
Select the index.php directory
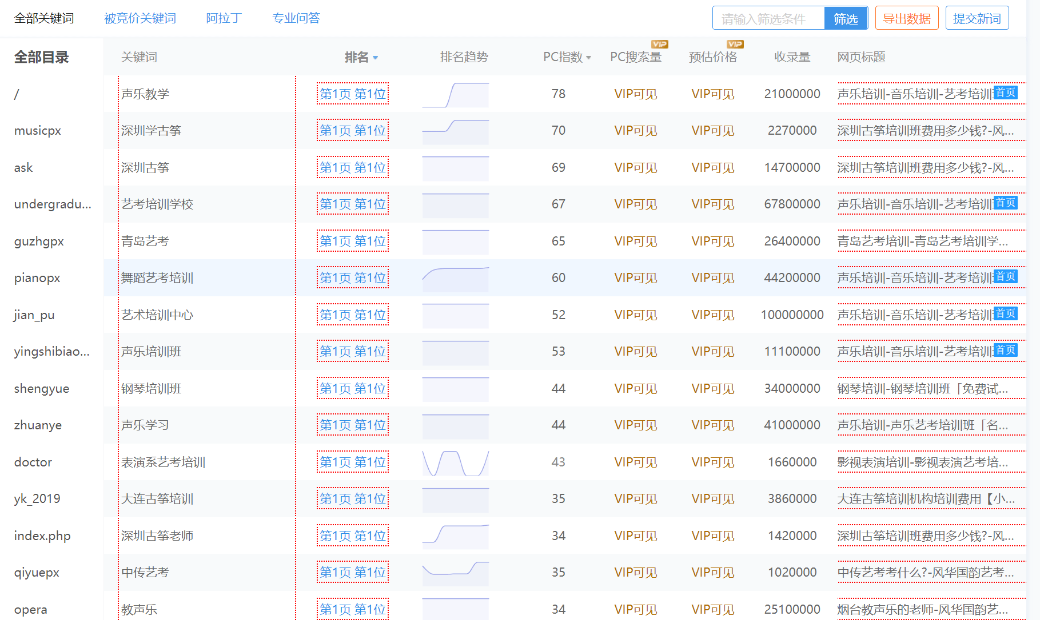click(42, 536)
